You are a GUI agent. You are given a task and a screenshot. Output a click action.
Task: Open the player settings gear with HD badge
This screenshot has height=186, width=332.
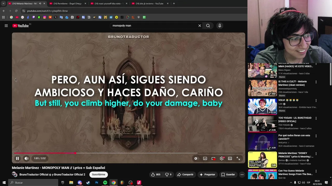click(222, 158)
